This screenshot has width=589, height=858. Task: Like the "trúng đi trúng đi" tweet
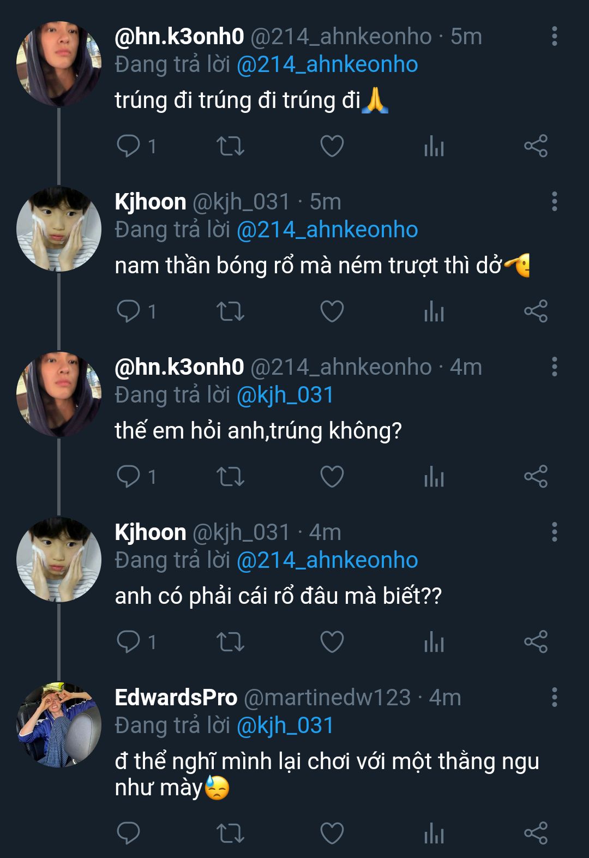332,146
